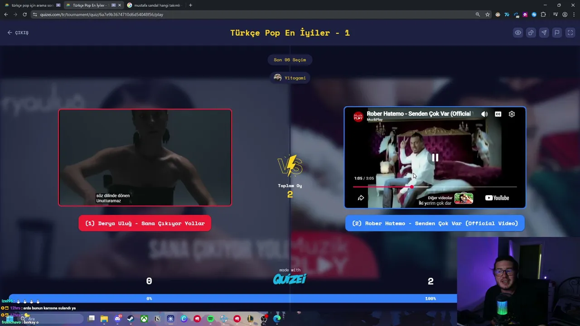Click the flag report icon
The width and height of the screenshot is (580, 326).
click(x=557, y=33)
